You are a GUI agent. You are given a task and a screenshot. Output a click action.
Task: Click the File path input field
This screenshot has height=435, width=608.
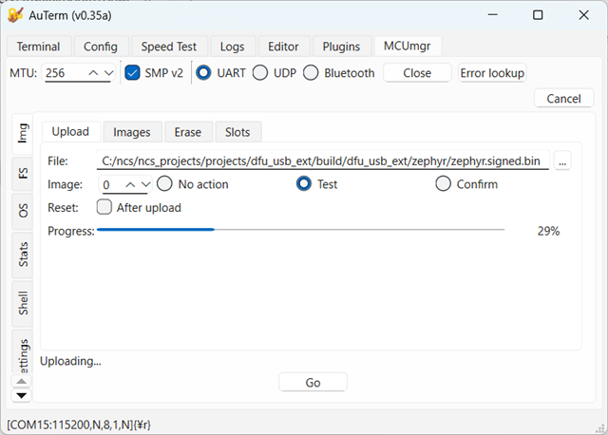[323, 161]
